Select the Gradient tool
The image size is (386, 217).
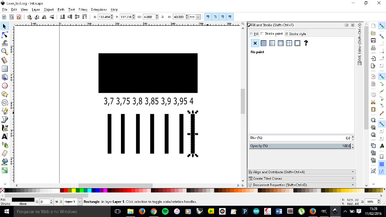click(x=4, y=170)
